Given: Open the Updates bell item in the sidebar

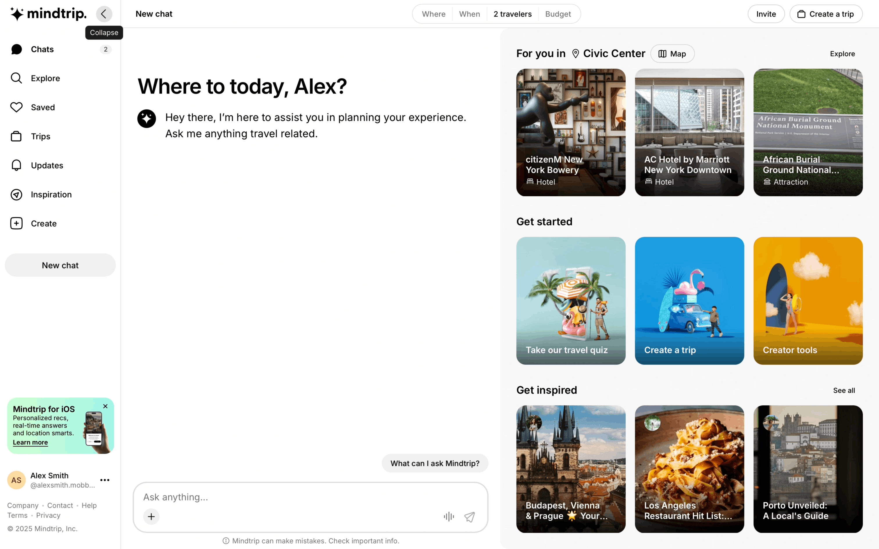Looking at the screenshot, I should (x=16, y=166).
